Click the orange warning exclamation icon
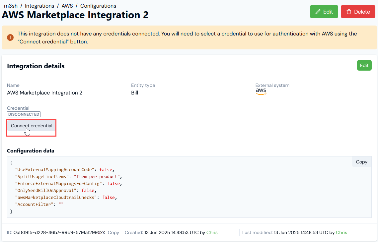Screen dimensions: 378x242 point(10,37)
